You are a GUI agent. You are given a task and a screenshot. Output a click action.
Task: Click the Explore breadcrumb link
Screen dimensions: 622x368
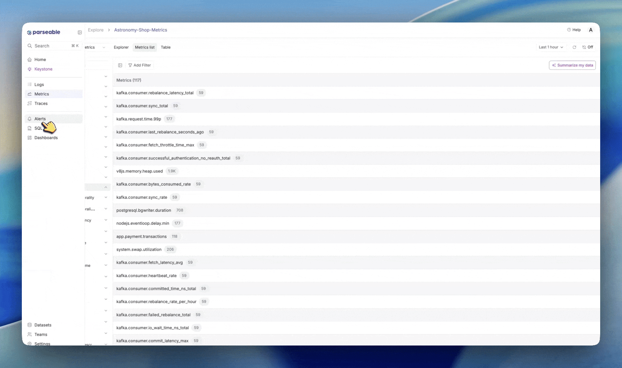tap(95, 30)
